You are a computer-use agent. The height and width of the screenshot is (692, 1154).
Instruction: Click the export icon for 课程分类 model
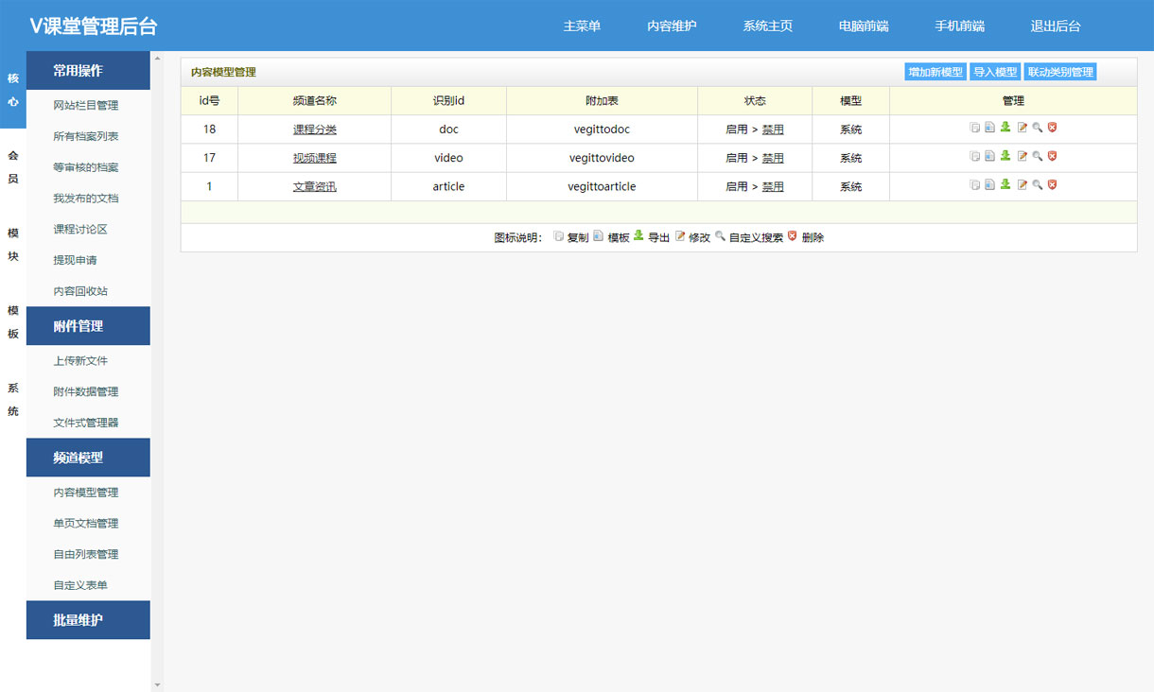pyautogui.click(x=1005, y=128)
